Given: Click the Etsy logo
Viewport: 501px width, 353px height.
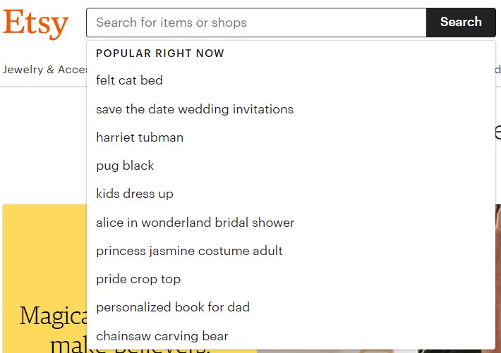Looking at the screenshot, I should (x=35, y=24).
